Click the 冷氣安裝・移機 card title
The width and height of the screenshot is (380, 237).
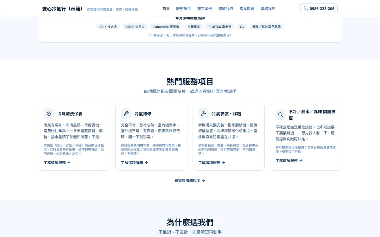(226, 113)
